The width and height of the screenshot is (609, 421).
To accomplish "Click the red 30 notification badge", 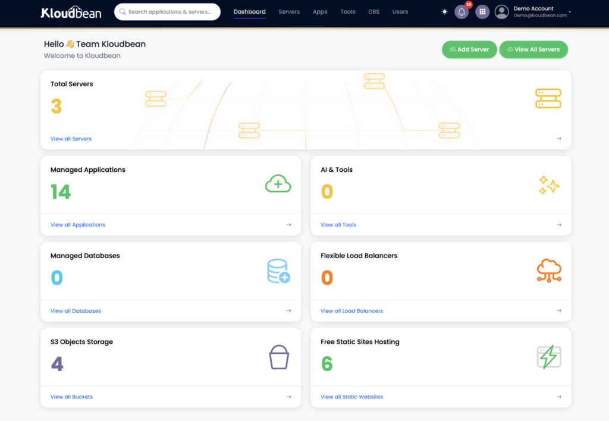I will tap(469, 4).
